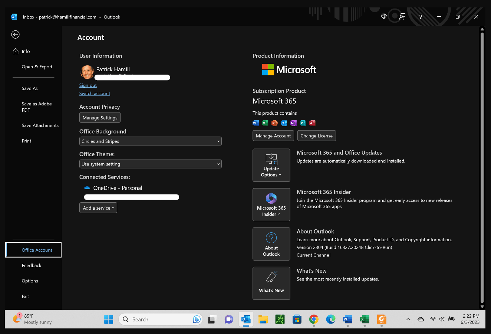Open Google Chrome from the taskbar
The height and width of the screenshot is (334, 491).
pos(314,319)
